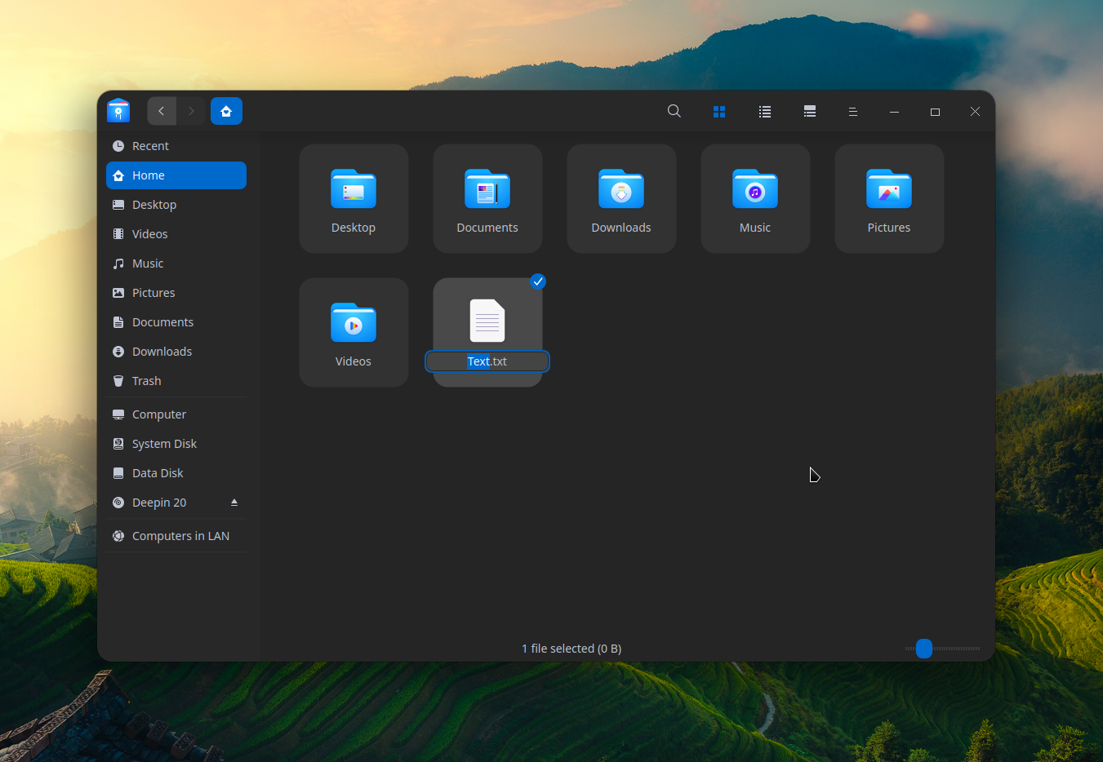Open Computers in LAN in the sidebar

pos(176,536)
